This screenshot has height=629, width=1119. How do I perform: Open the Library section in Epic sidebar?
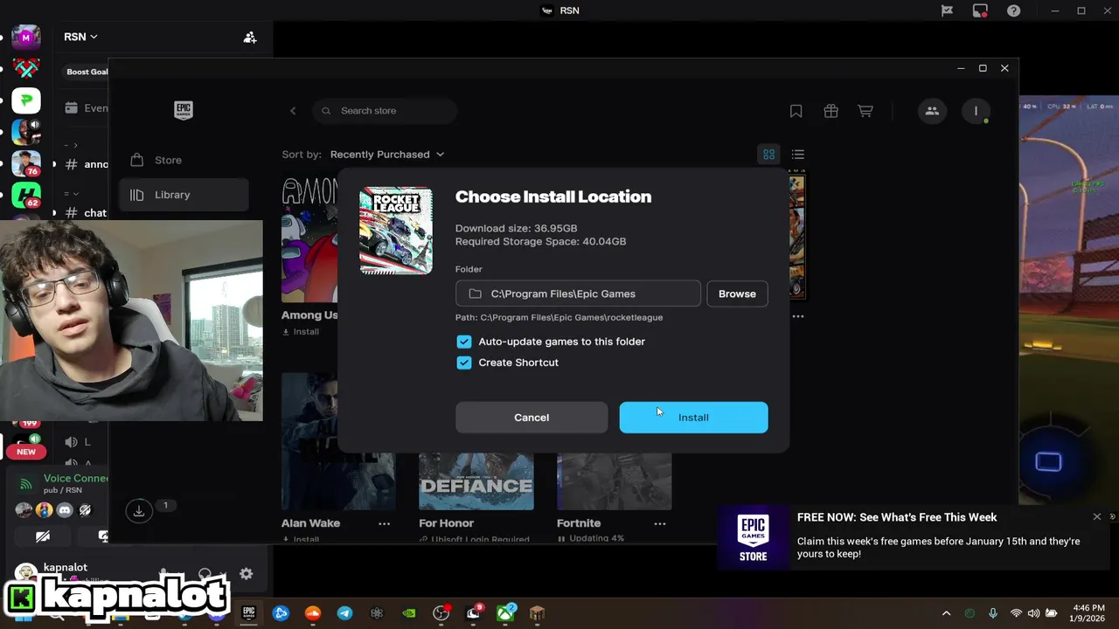tap(184, 195)
